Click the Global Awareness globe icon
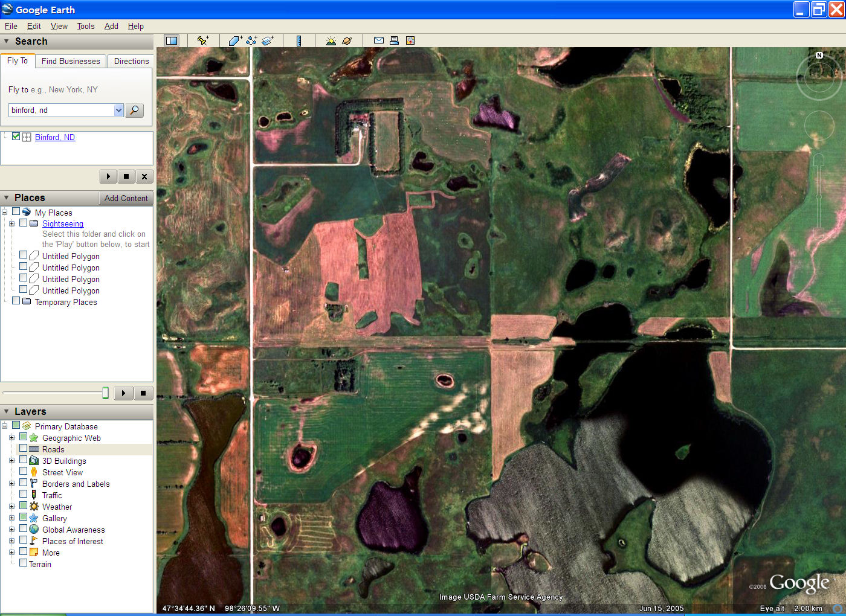The image size is (846, 616). [x=34, y=529]
